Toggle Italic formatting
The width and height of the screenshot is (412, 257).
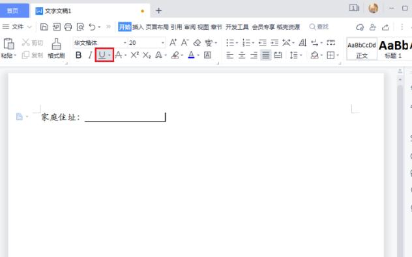[x=90, y=55]
